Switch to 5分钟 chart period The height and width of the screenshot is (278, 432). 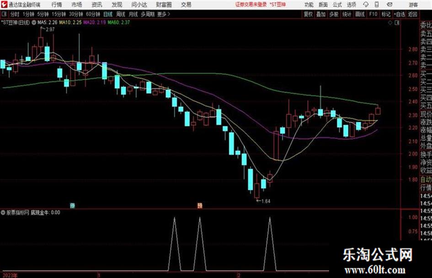click(x=43, y=14)
